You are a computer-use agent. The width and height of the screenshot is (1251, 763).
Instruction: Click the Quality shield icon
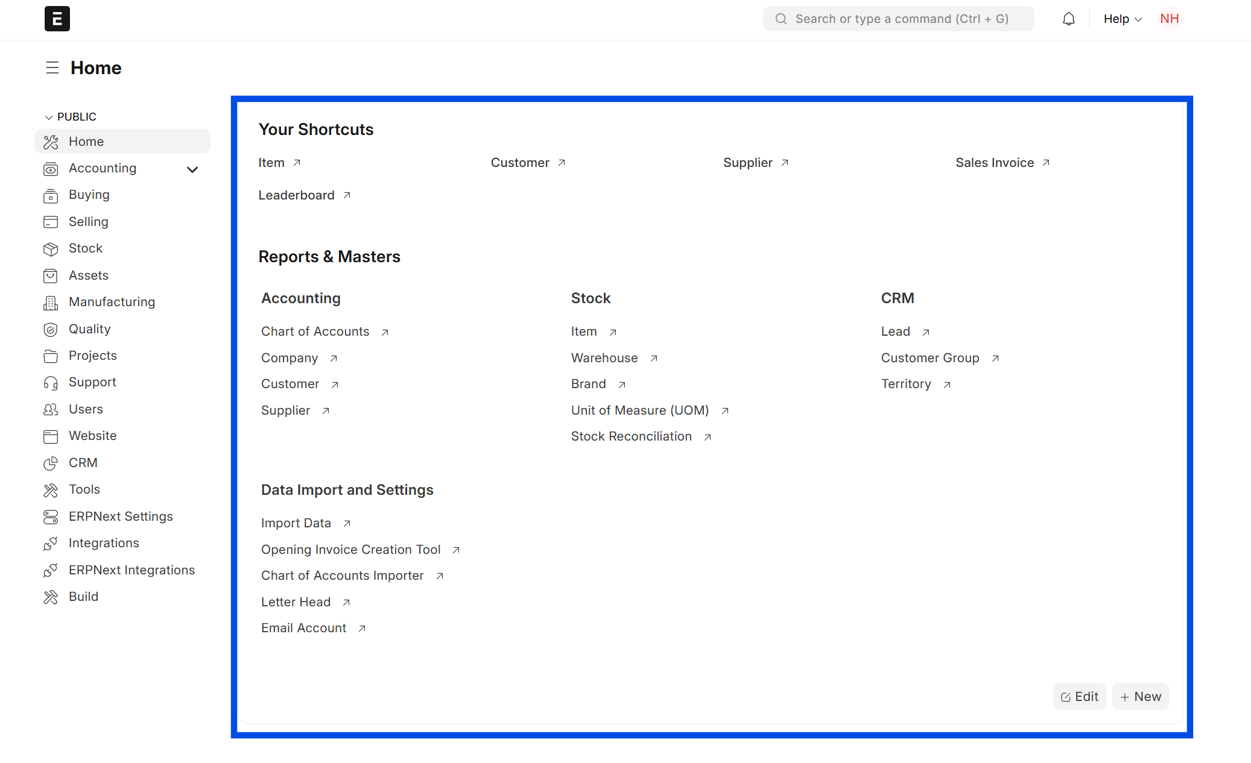pyautogui.click(x=51, y=329)
